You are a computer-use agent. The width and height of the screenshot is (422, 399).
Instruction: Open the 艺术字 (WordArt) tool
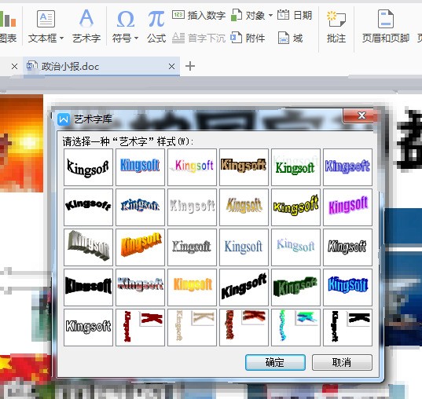[x=86, y=26]
